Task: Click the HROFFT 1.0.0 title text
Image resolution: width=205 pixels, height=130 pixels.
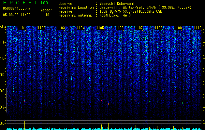Action: [25, 3]
